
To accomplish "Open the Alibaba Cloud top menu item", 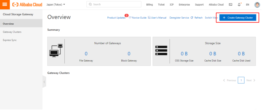I will [216, 5].
